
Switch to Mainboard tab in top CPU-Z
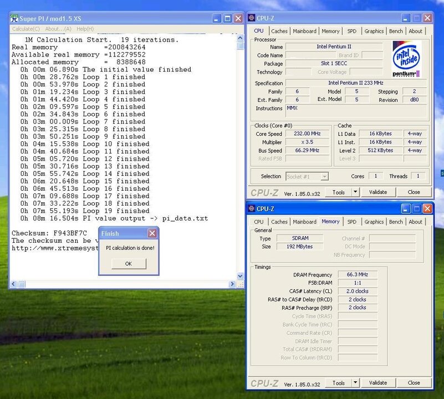click(x=305, y=31)
